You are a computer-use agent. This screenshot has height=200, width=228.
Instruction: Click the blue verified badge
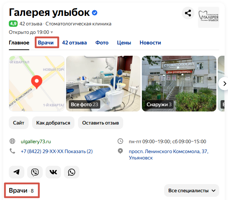point(95,13)
